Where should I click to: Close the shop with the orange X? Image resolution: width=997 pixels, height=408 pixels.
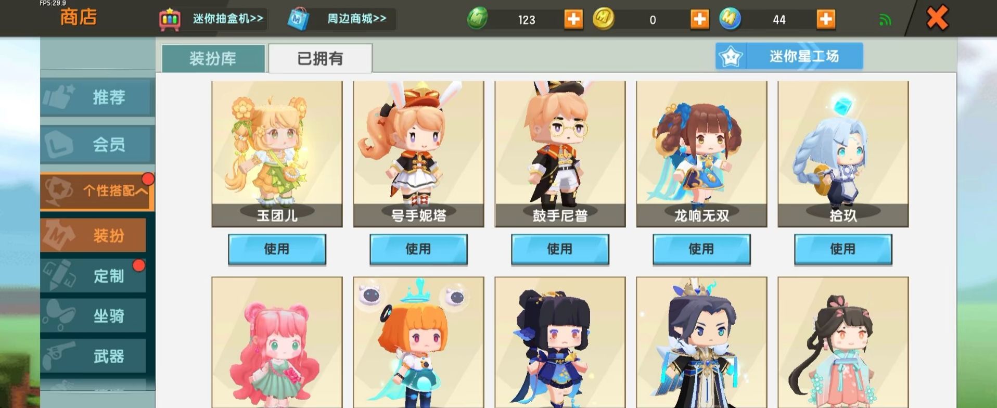point(937,19)
